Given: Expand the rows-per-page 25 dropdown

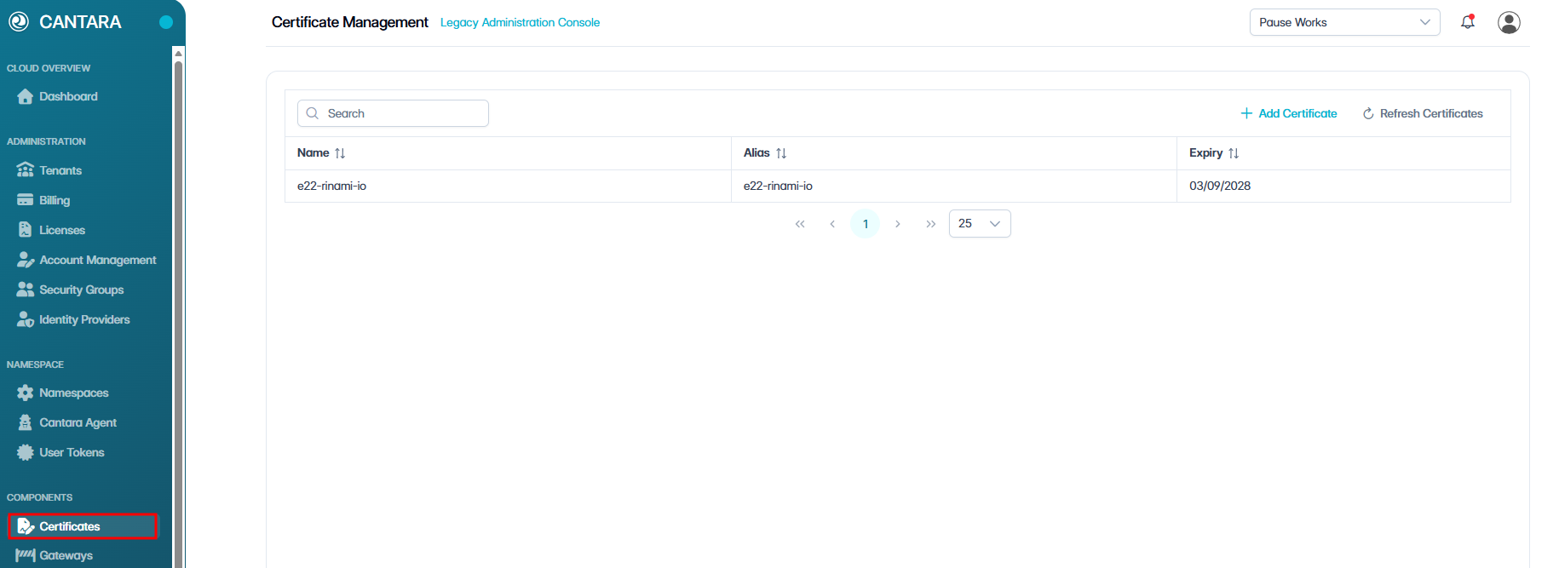Looking at the screenshot, I should (980, 223).
